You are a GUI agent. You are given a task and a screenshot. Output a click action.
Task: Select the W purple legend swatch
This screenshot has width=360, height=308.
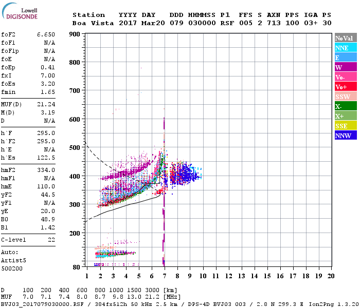346,67
